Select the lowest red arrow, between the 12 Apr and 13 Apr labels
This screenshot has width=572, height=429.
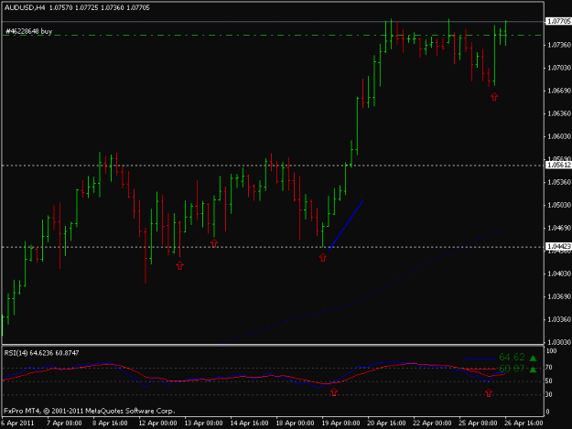coord(180,265)
